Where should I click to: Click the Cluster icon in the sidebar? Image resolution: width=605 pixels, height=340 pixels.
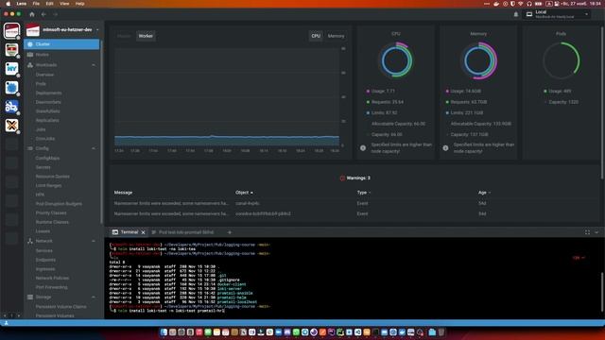click(x=30, y=44)
